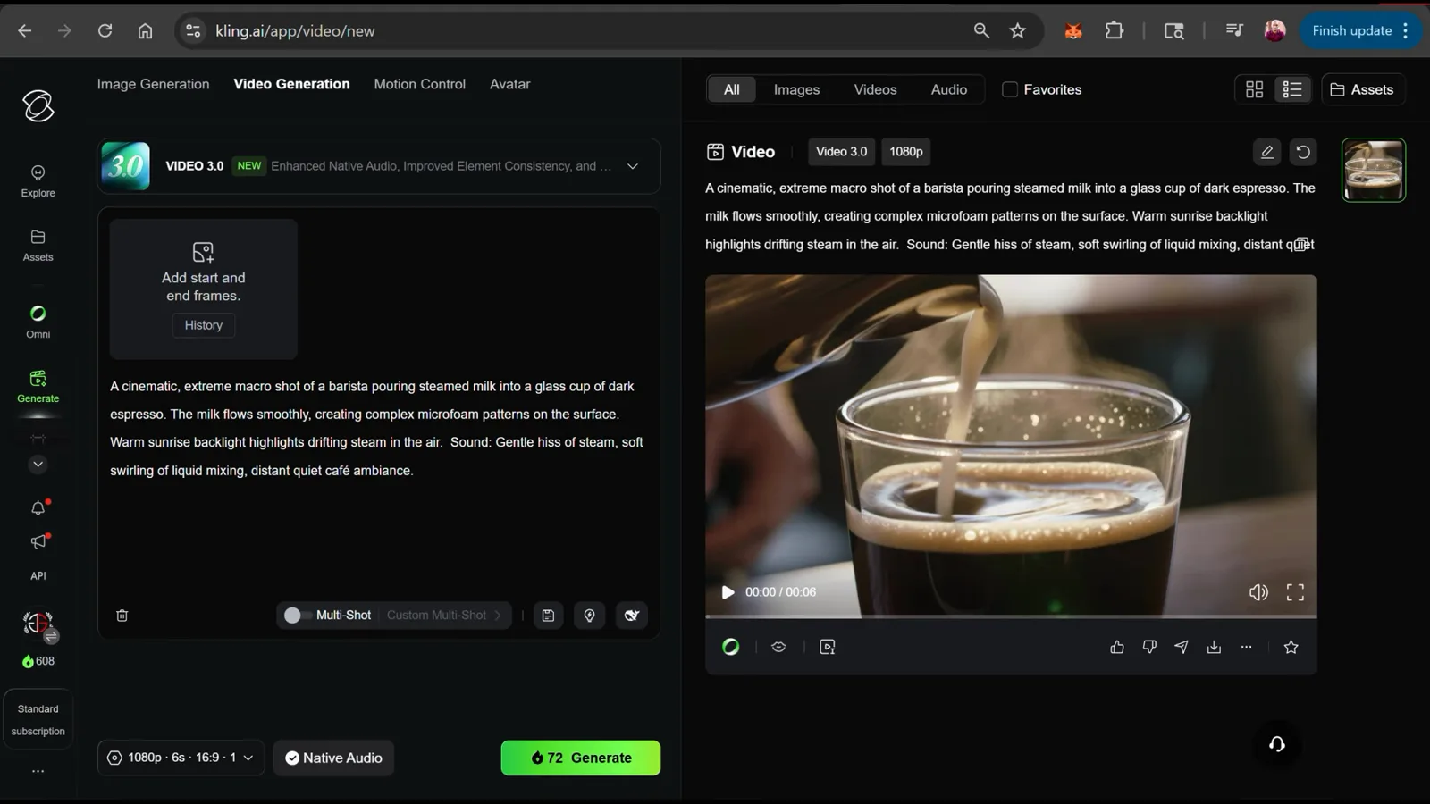Open the Omni sidebar tool
The width and height of the screenshot is (1430, 804).
pyautogui.click(x=38, y=322)
